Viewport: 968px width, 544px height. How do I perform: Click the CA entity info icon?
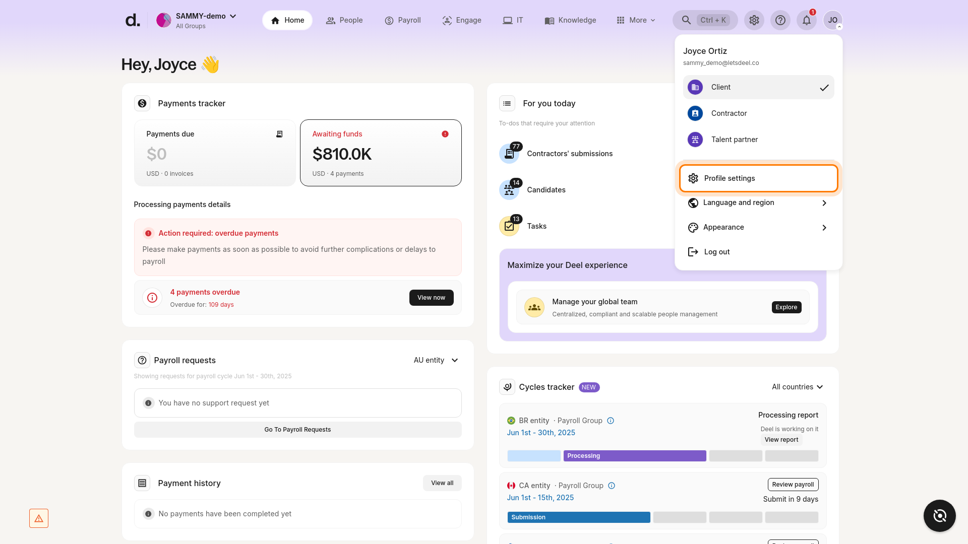point(612,486)
